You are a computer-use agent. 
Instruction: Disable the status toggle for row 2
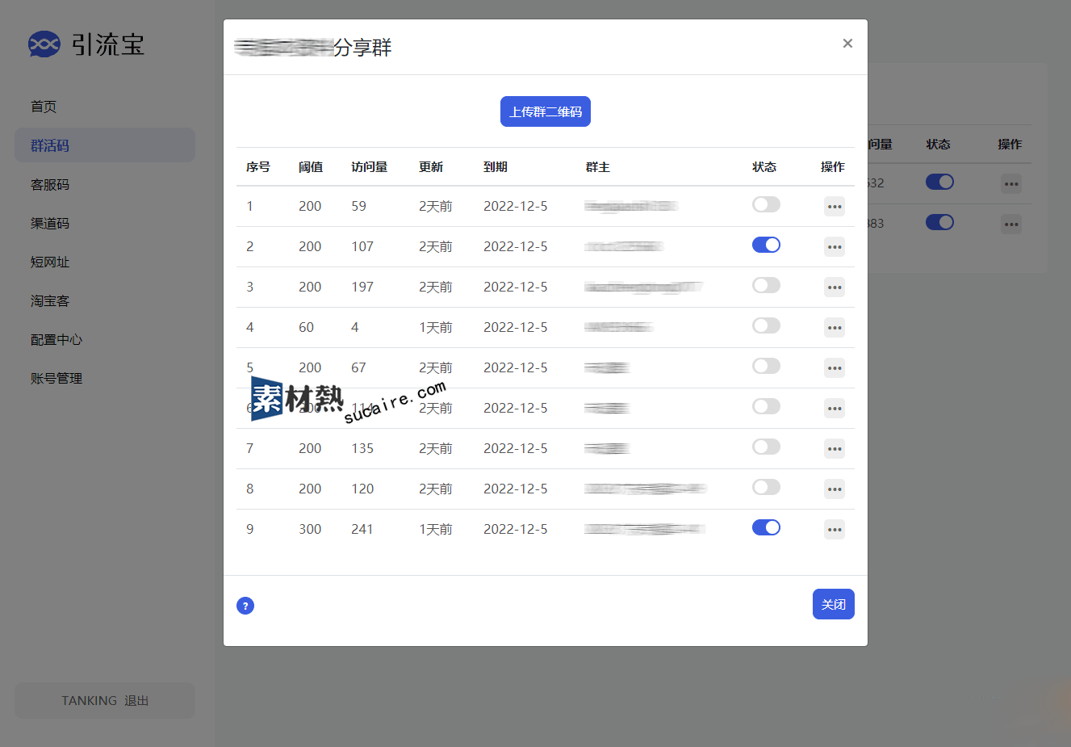[x=766, y=245]
